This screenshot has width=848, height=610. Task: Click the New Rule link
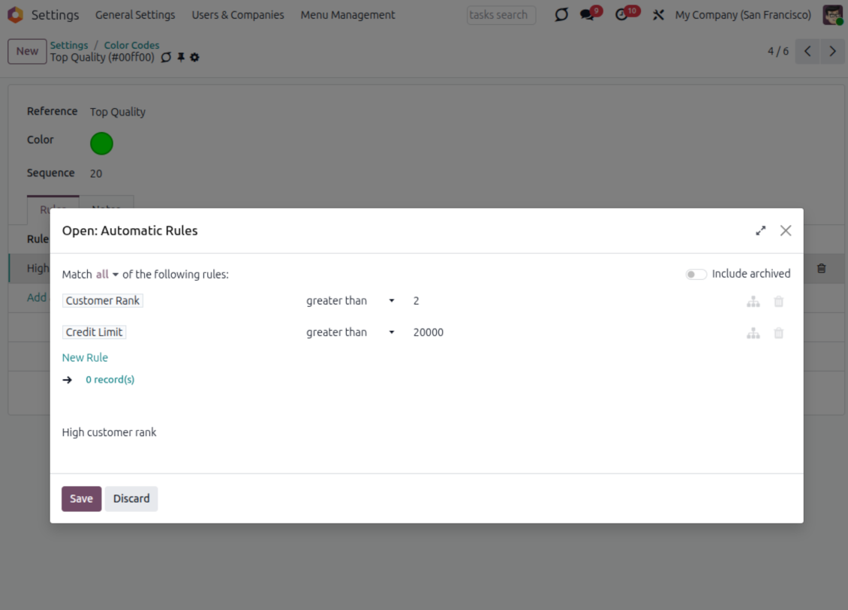85,357
